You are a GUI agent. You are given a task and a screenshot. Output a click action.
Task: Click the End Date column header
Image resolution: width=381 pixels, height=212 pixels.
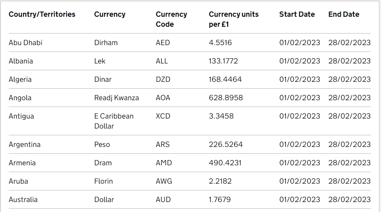tap(343, 14)
